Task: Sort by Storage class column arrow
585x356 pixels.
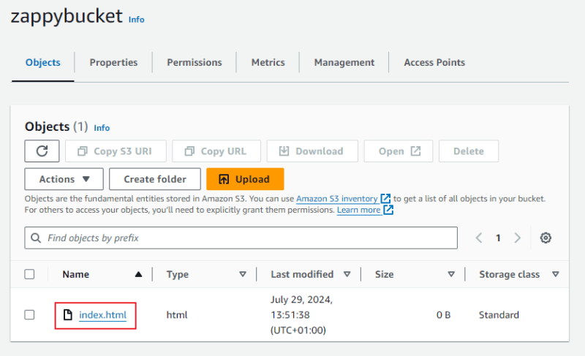Action: click(556, 274)
